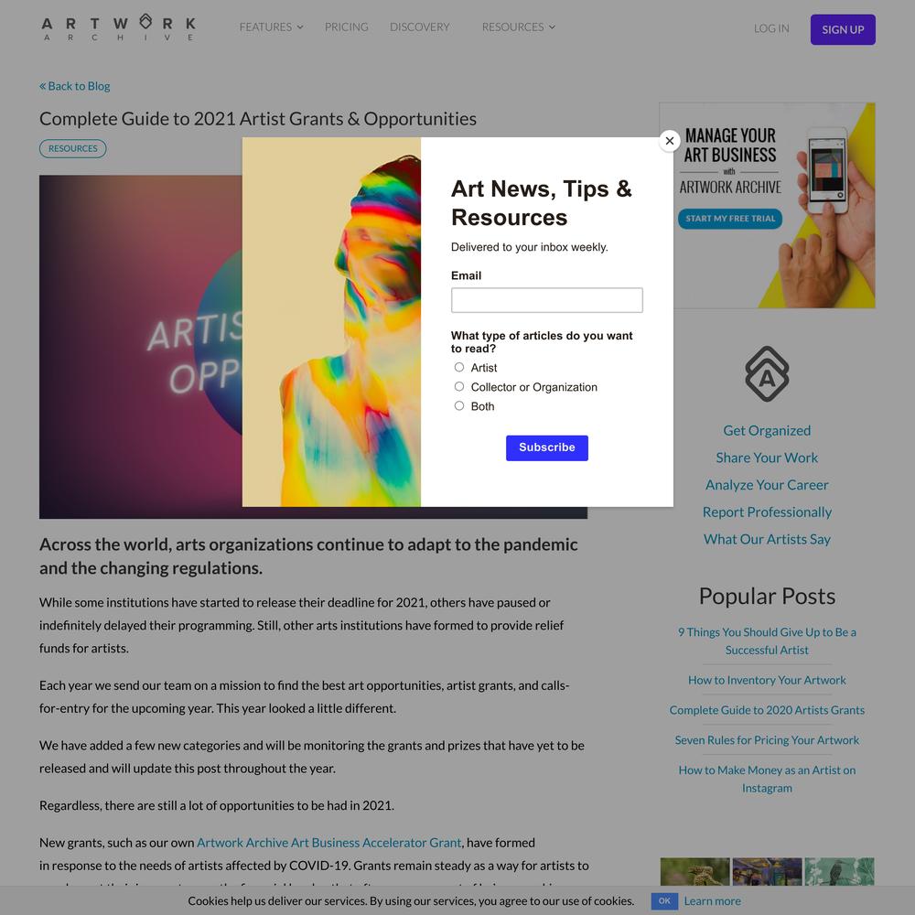Focus the Email input field

pos(547,300)
